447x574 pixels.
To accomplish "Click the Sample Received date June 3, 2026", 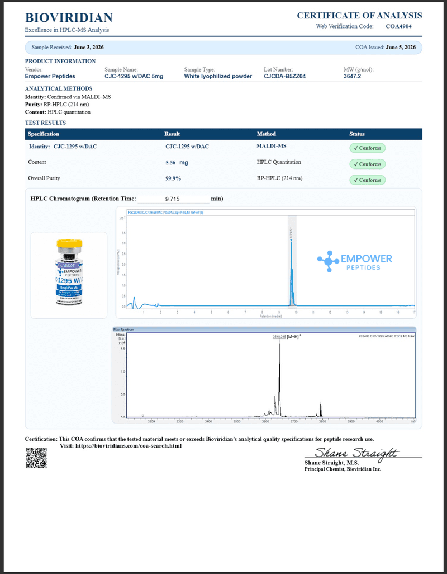I will click(x=88, y=47).
